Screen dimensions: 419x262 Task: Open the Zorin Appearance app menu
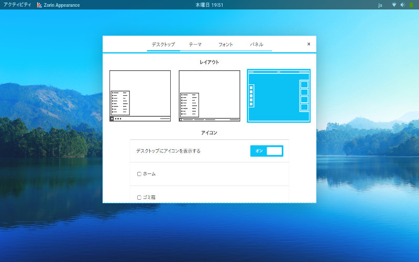click(x=59, y=5)
